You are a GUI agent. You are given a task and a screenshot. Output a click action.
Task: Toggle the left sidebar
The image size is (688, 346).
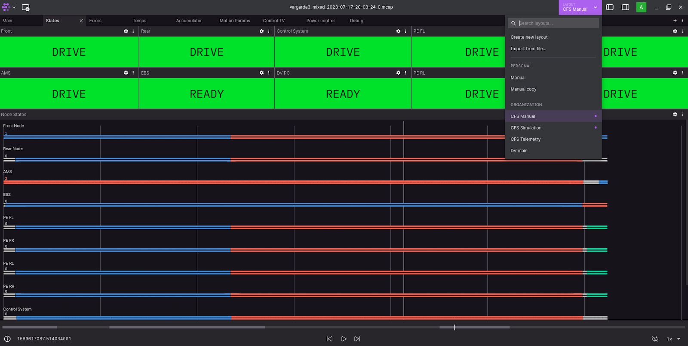tap(610, 7)
